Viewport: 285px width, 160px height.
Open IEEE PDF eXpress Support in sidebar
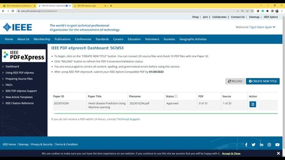21,91
